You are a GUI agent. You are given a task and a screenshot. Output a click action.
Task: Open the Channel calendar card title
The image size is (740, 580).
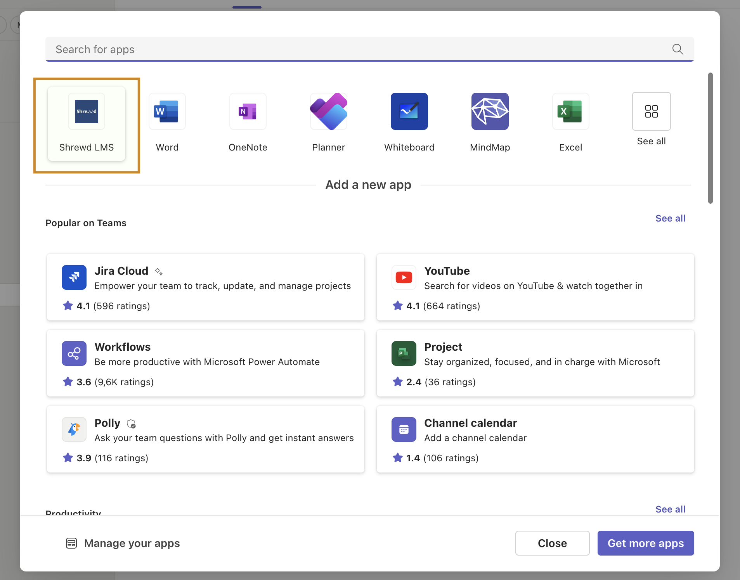(471, 423)
